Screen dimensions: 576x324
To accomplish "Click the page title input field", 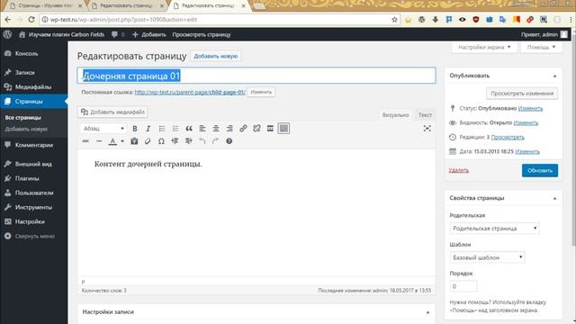I will click(256, 76).
